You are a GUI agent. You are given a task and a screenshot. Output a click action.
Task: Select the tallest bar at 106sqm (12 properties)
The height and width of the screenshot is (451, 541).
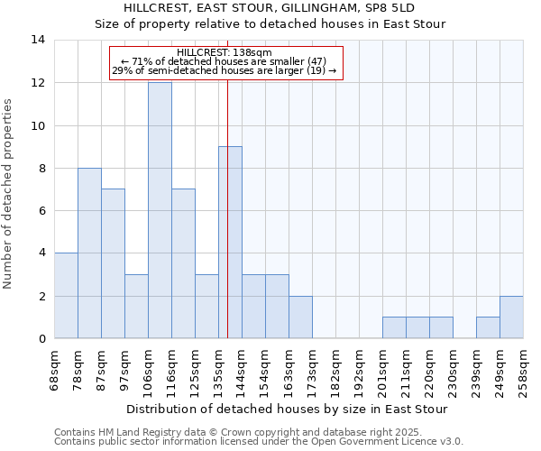160,210
